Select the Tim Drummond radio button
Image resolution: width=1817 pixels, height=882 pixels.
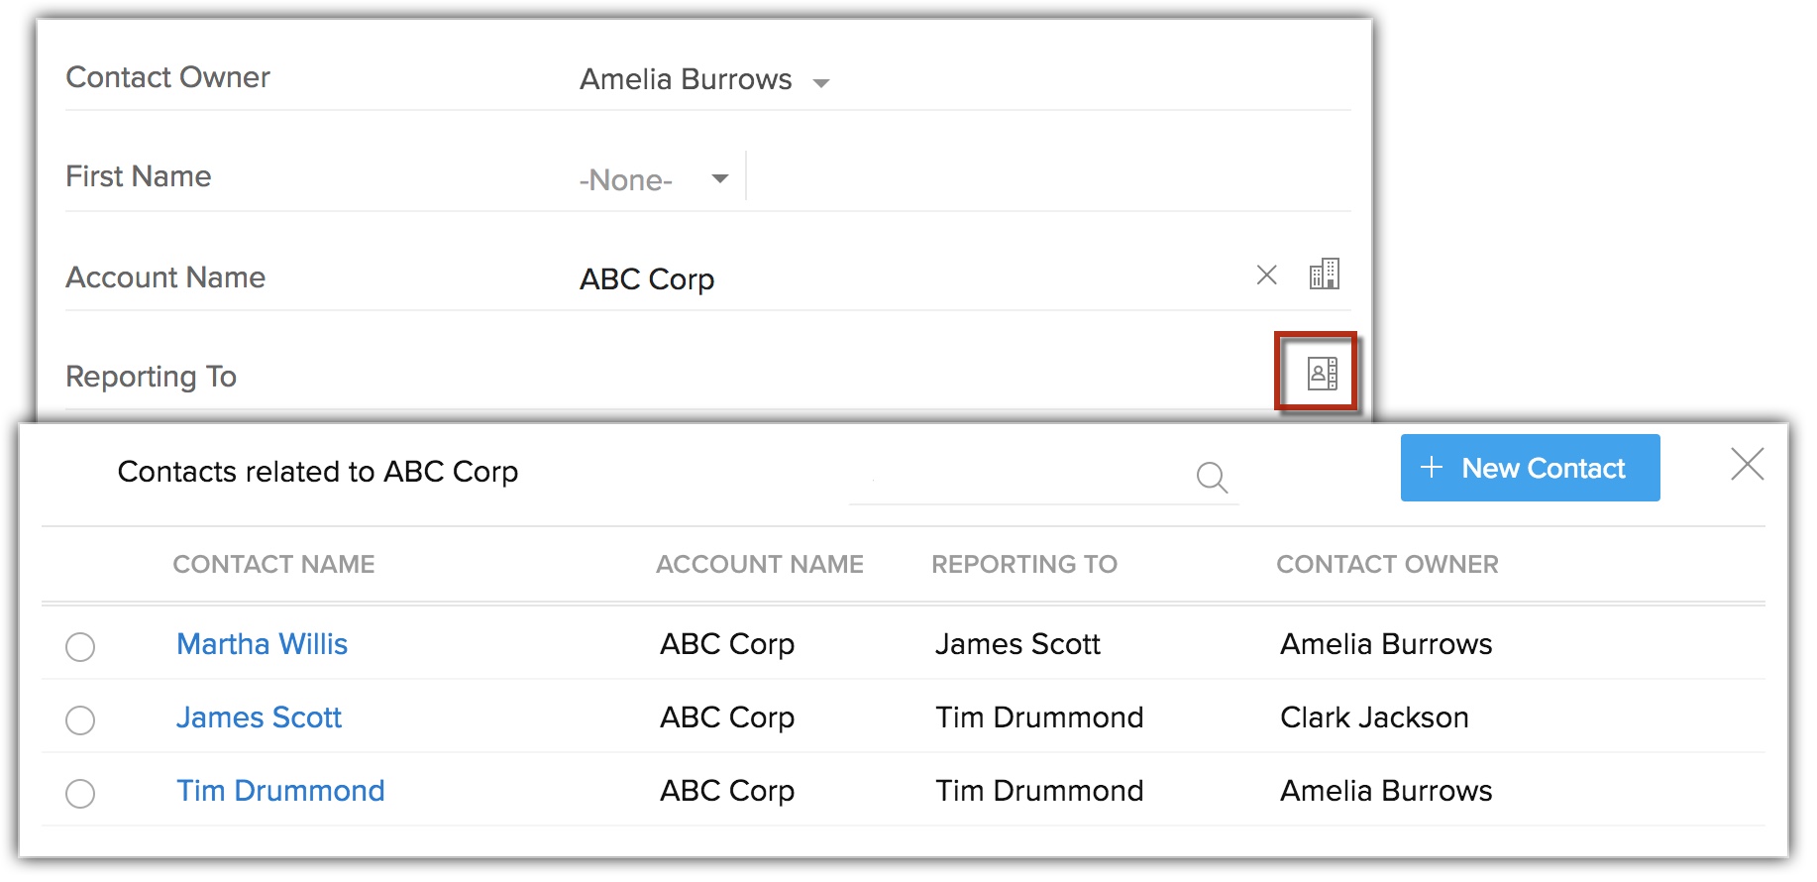click(x=80, y=794)
